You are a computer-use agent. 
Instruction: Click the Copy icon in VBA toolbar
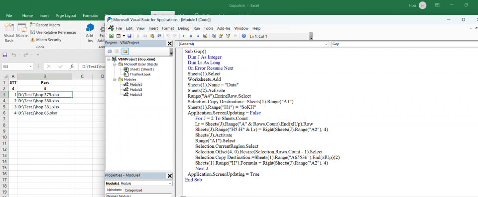pos(145,36)
